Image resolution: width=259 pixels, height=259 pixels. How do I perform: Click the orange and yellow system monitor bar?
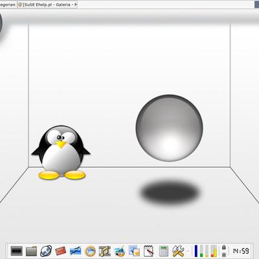point(214,251)
